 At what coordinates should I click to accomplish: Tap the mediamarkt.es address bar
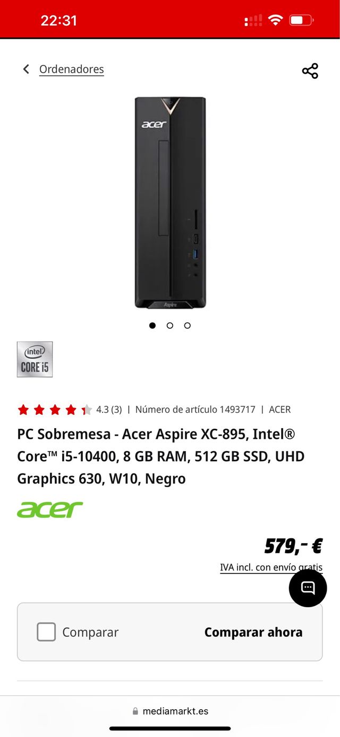point(170,711)
